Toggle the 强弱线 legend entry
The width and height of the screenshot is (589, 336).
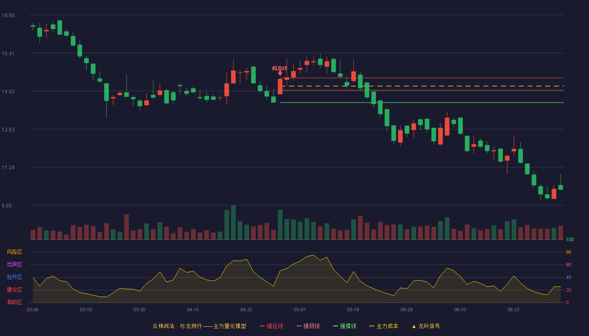click(308, 326)
